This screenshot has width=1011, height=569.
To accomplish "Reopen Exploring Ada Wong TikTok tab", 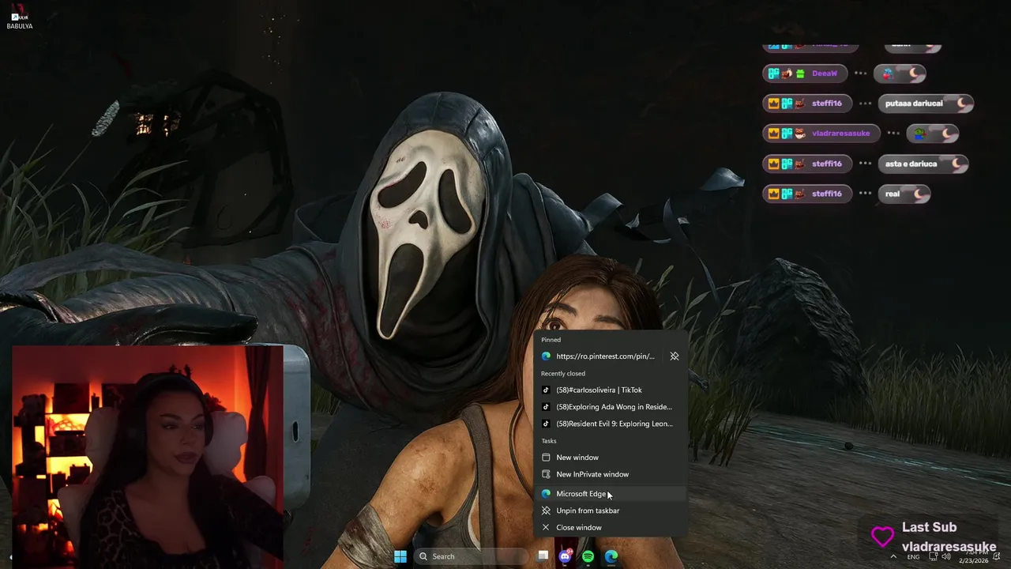I will [x=609, y=407].
